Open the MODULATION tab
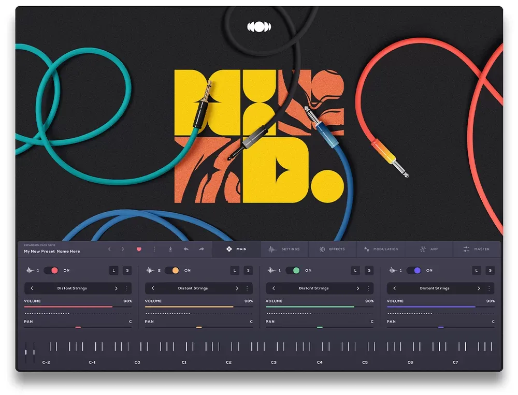 click(x=381, y=249)
